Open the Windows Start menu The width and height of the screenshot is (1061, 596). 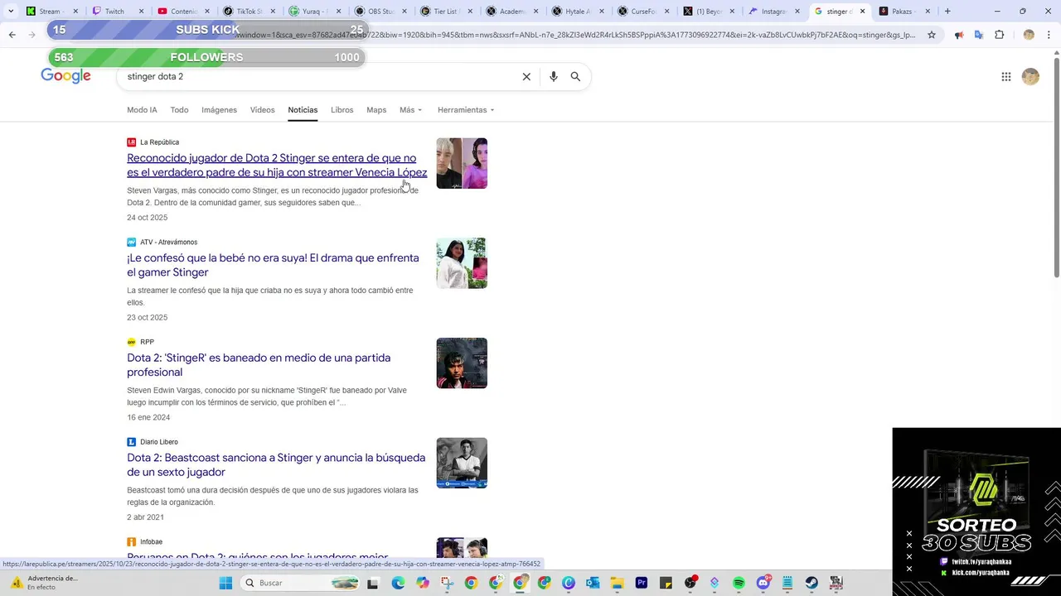[225, 583]
